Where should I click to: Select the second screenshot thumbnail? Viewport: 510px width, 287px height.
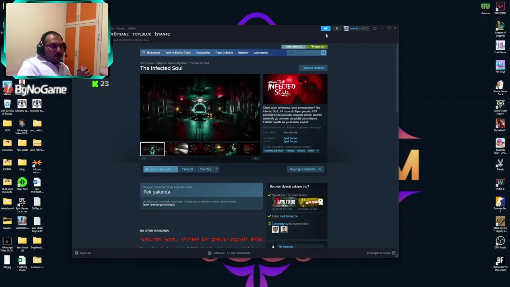177,149
